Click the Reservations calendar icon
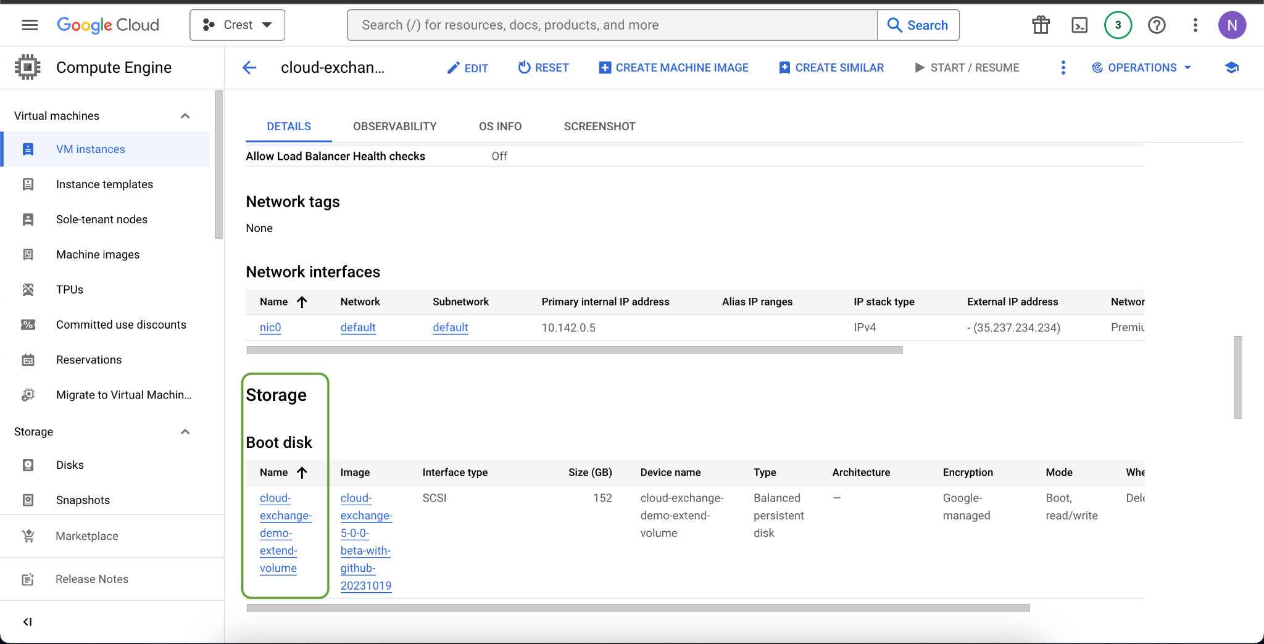 click(28, 360)
